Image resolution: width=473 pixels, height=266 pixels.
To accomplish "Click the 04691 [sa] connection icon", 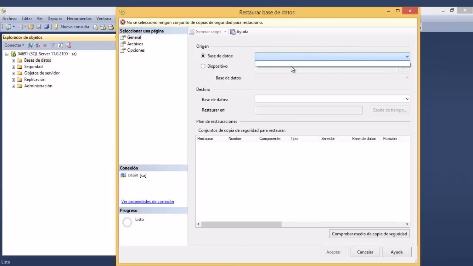I will tap(123, 175).
